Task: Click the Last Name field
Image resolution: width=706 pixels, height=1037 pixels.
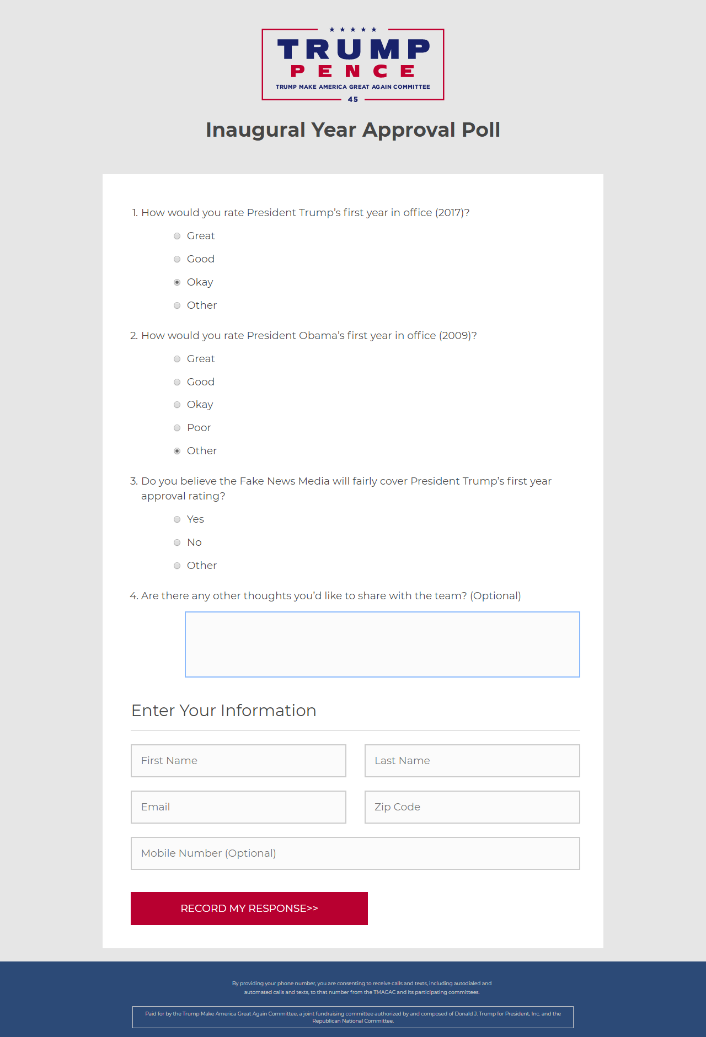Action: 472,761
